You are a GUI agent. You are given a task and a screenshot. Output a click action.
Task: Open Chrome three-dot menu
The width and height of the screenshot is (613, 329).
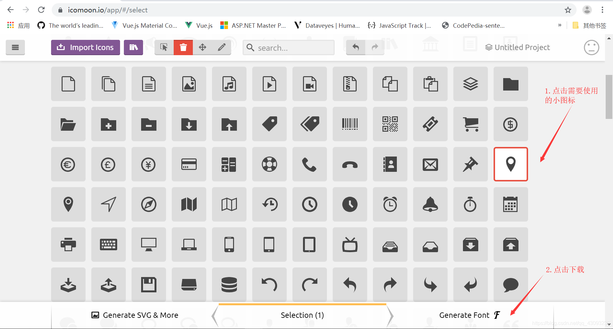[602, 10]
